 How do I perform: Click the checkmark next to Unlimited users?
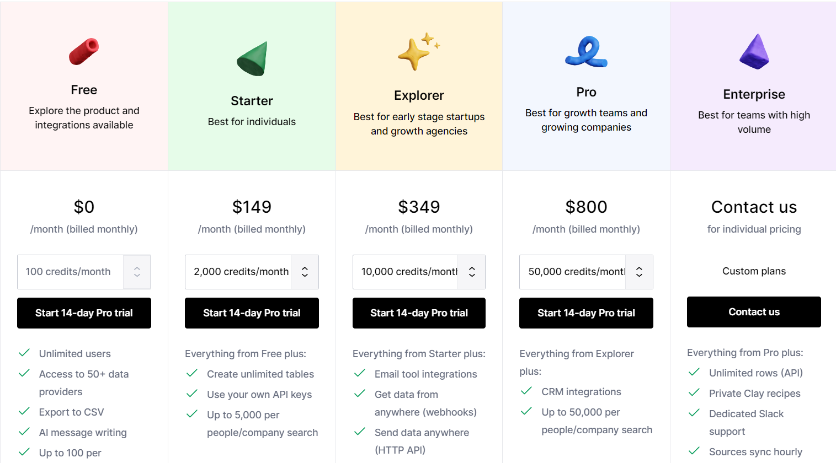click(x=24, y=353)
